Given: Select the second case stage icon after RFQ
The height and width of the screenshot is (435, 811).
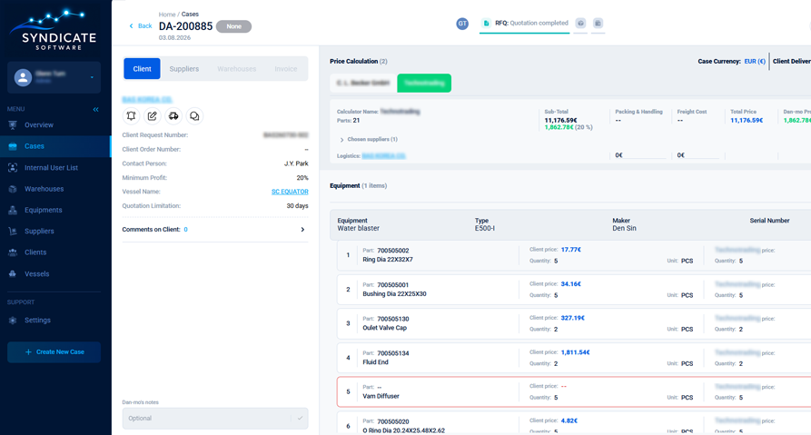Looking at the screenshot, I should pyautogui.click(x=581, y=24).
